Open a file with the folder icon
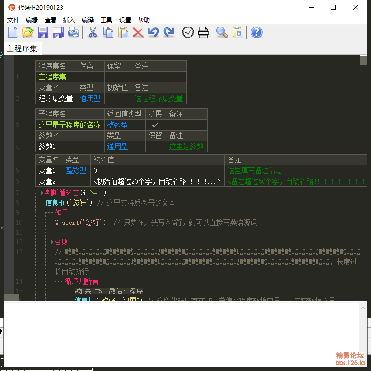This screenshot has height=371, width=371. (27, 32)
